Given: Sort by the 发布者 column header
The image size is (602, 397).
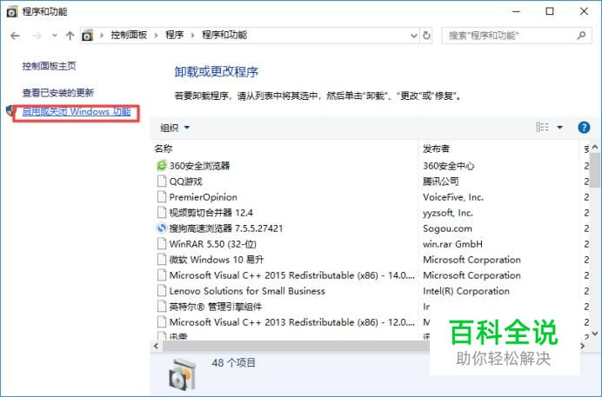Looking at the screenshot, I should pyautogui.click(x=436, y=149).
